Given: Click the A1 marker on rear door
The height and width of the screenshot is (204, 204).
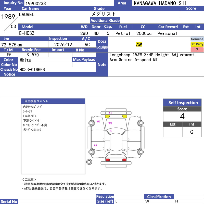Looking at the screenshot, I should pyautogui.click(x=95, y=145).
